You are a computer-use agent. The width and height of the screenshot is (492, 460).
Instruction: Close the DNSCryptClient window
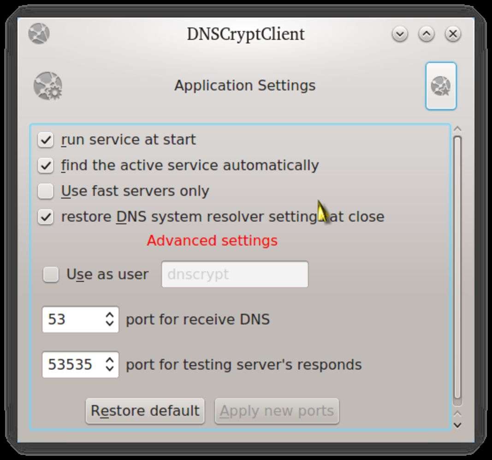(x=453, y=34)
